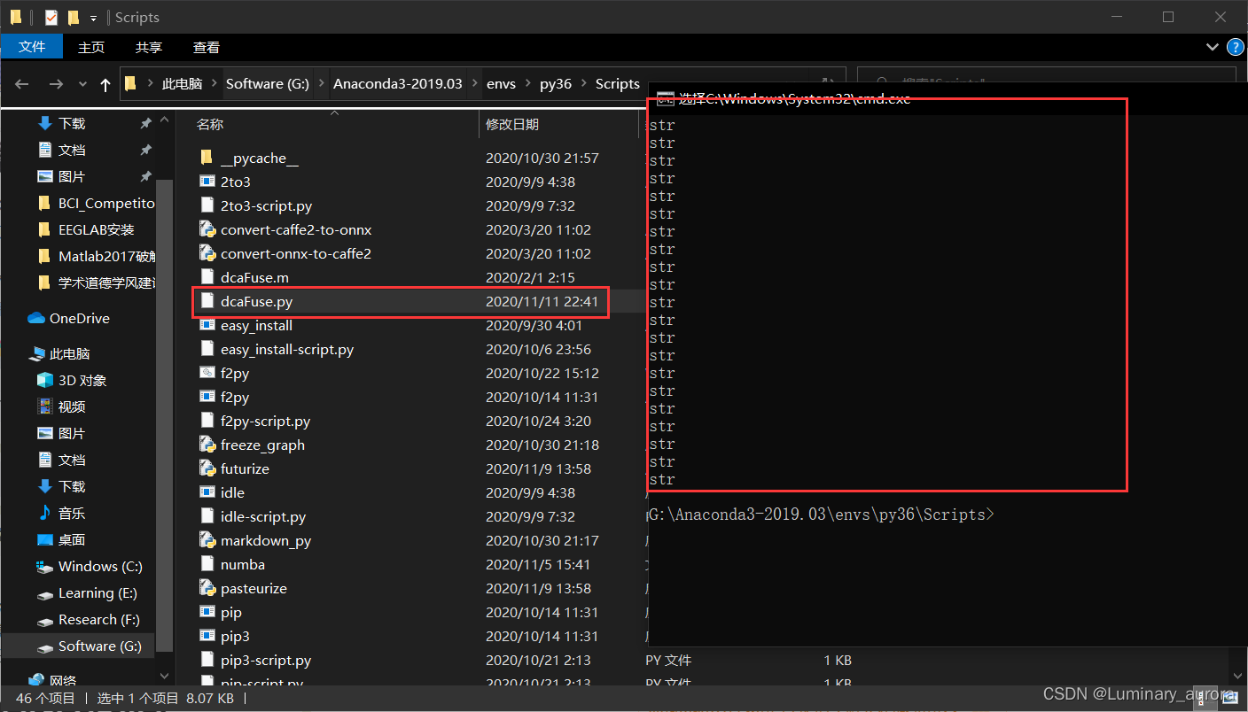Click py36 in the address breadcrumb

[556, 84]
